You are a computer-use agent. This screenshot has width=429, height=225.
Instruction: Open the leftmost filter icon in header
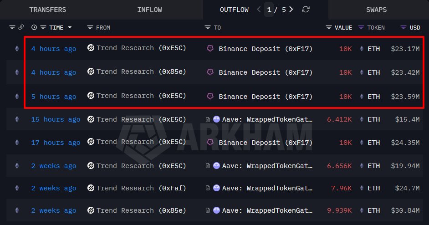click(12, 27)
